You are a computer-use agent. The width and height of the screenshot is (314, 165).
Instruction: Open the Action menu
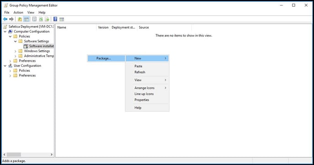18,12
